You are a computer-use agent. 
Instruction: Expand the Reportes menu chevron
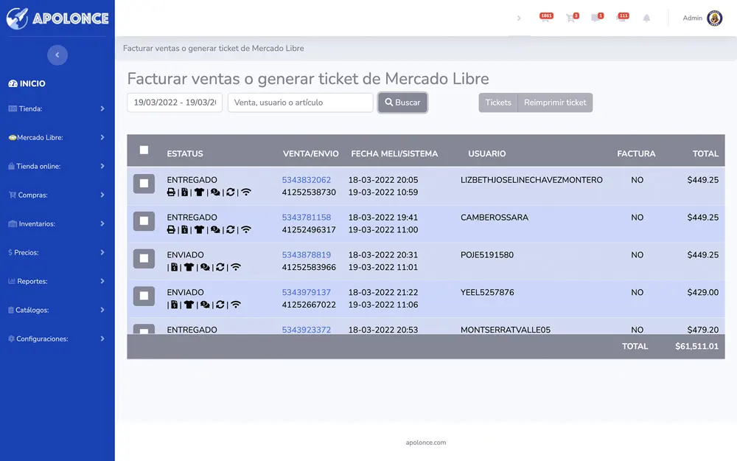click(102, 281)
